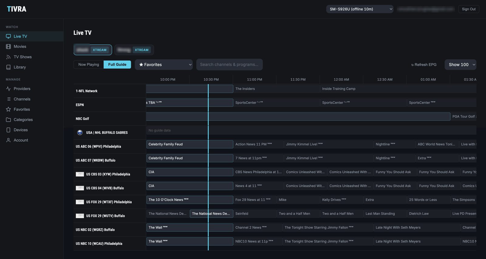Open News 4 at 11 program
This screenshot has height=259, width=486.
pos(258,186)
